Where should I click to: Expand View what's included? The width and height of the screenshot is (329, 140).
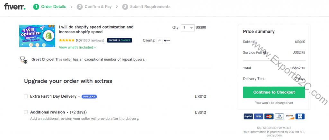[77, 48]
